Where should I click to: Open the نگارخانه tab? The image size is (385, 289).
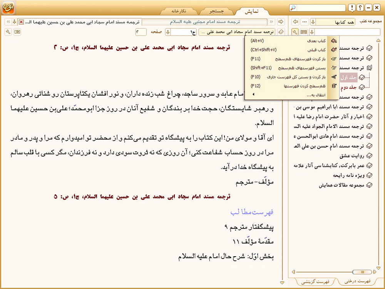point(179,11)
